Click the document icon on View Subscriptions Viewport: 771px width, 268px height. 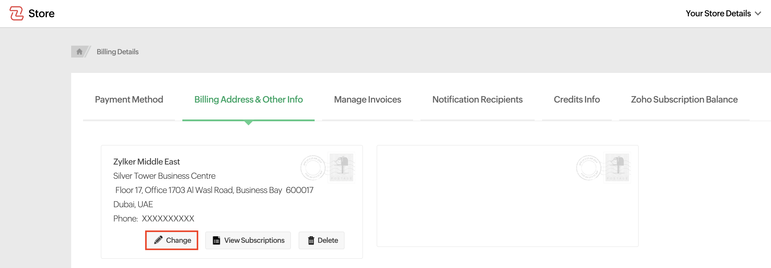click(216, 240)
